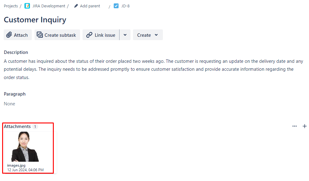Click the images.jpg file name
The height and width of the screenshot is (181, 309).
coord(17,165)
